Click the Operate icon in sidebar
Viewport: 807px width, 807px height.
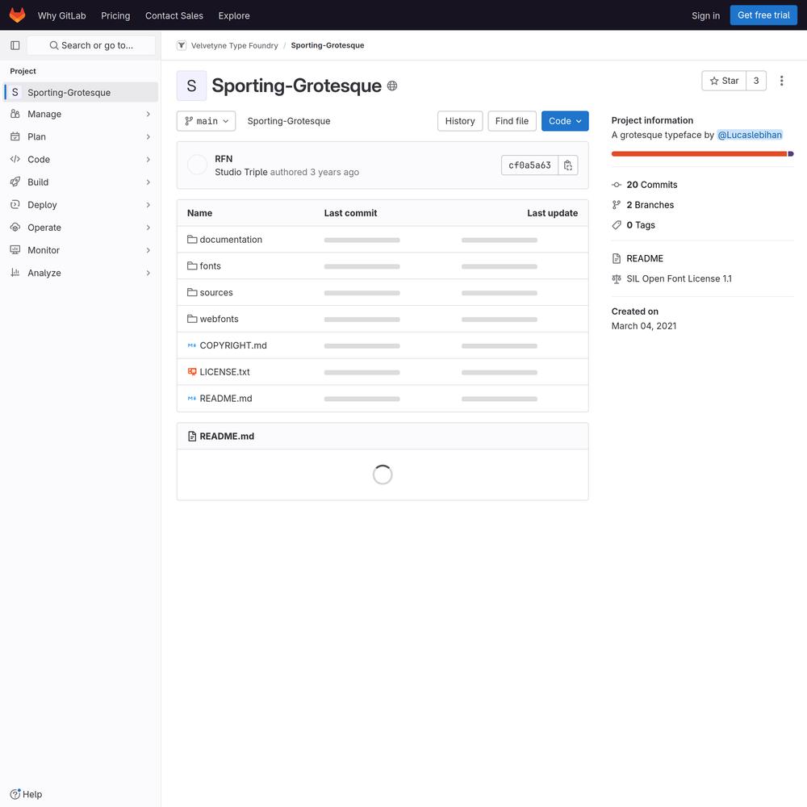coord(15,227)
